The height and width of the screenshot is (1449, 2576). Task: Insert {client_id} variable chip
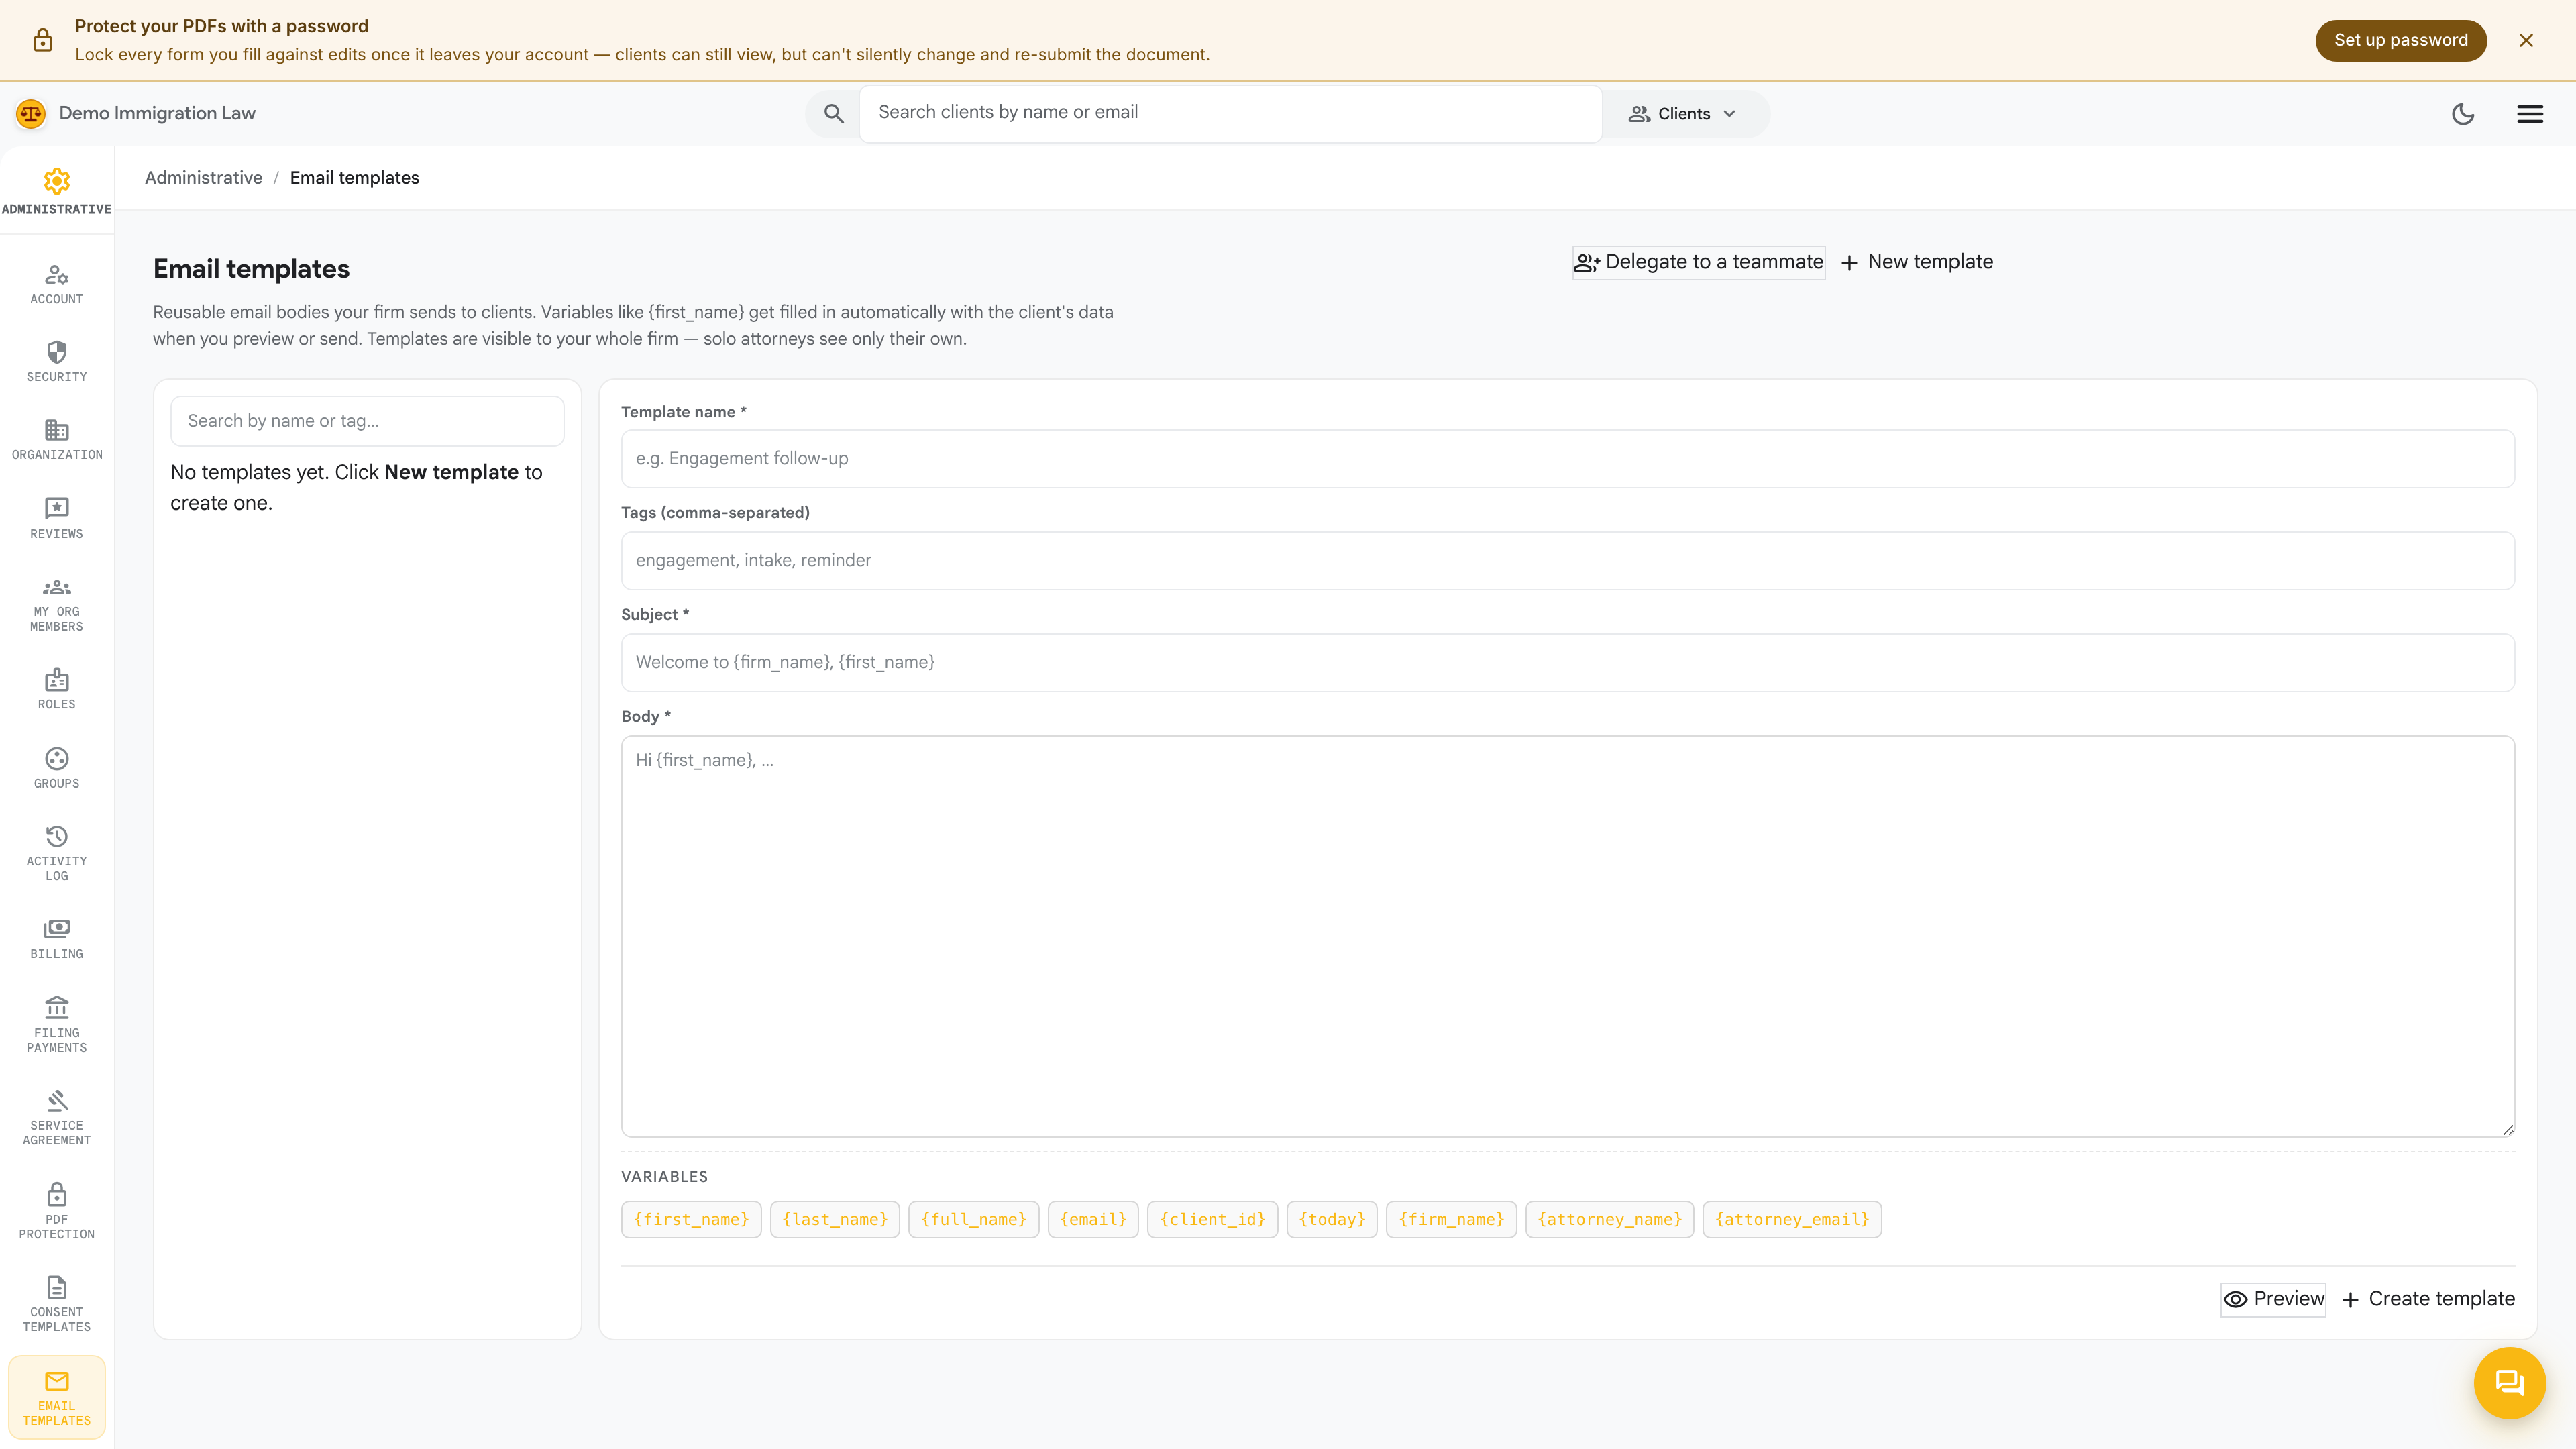(x=1212, y=1220)
